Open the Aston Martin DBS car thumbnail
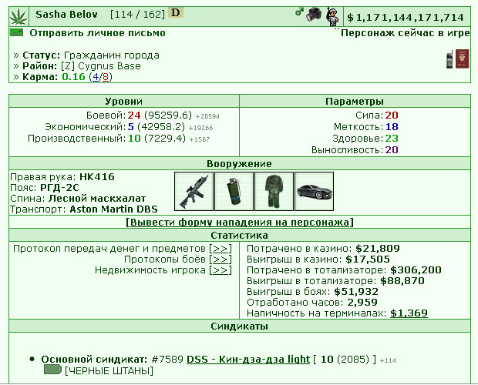 (x=314, y=191)
